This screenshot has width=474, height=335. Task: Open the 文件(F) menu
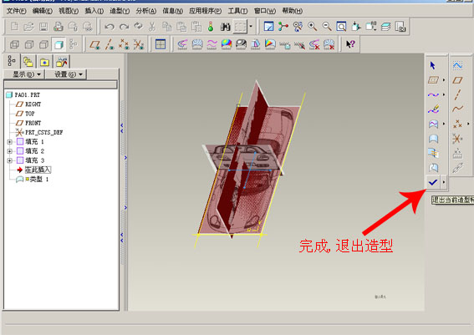point(17,11)
